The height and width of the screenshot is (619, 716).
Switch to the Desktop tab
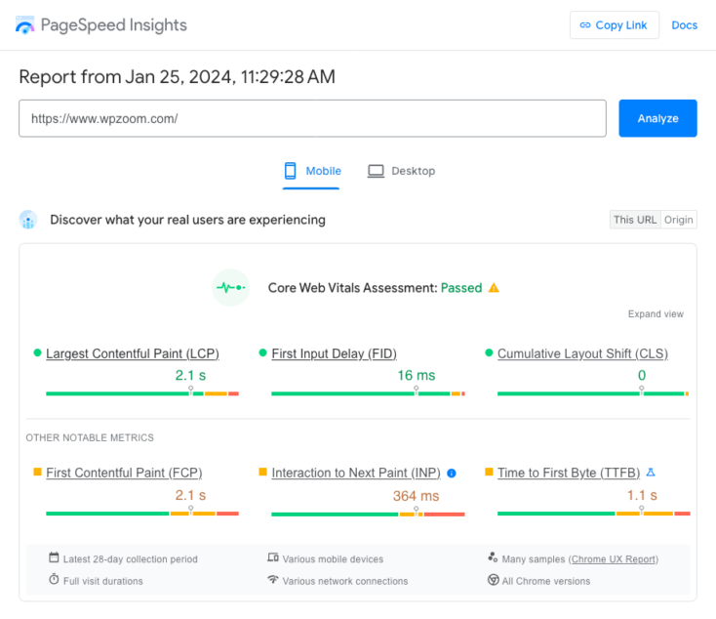(401, 172)
